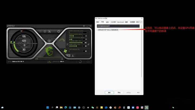The image size is (195, 110).
Task: Click the Memory Clock value field
Action: point(85,39)
